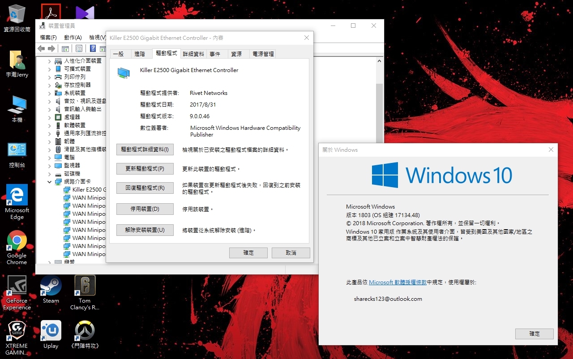Expand the 系統裝置 tree node
Screen dimensions: 573x359
[x=49, y=93]
